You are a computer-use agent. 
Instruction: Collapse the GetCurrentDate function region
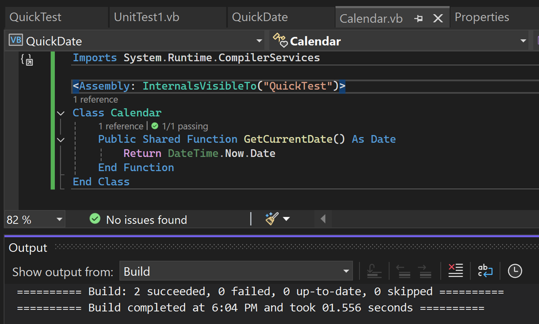point(60,139)
